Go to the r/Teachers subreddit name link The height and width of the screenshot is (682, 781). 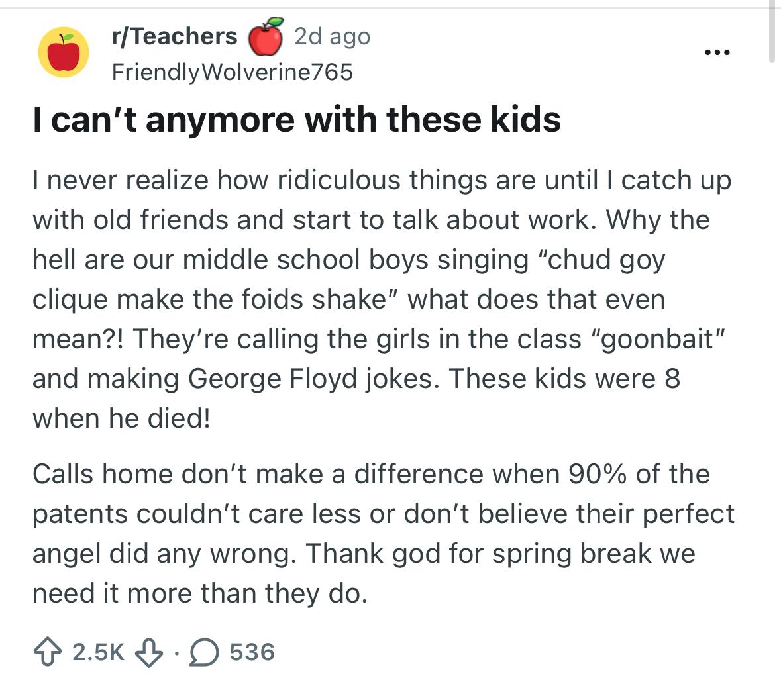coord(174,36)
